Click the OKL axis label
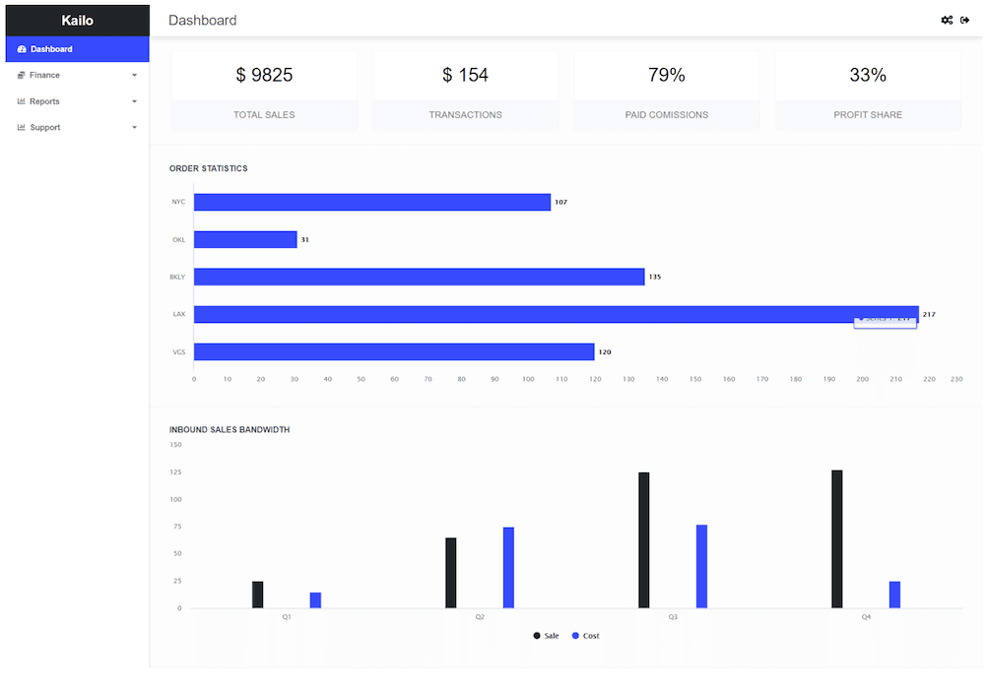The image size is (985, 690). 179,240
